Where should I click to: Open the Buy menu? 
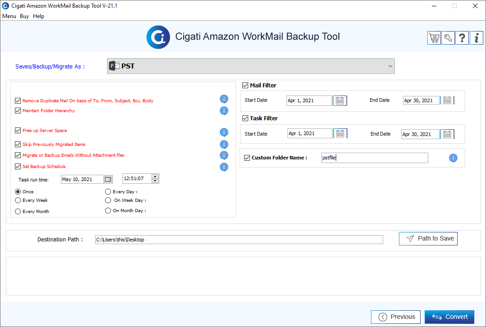[x=24, y=16]
